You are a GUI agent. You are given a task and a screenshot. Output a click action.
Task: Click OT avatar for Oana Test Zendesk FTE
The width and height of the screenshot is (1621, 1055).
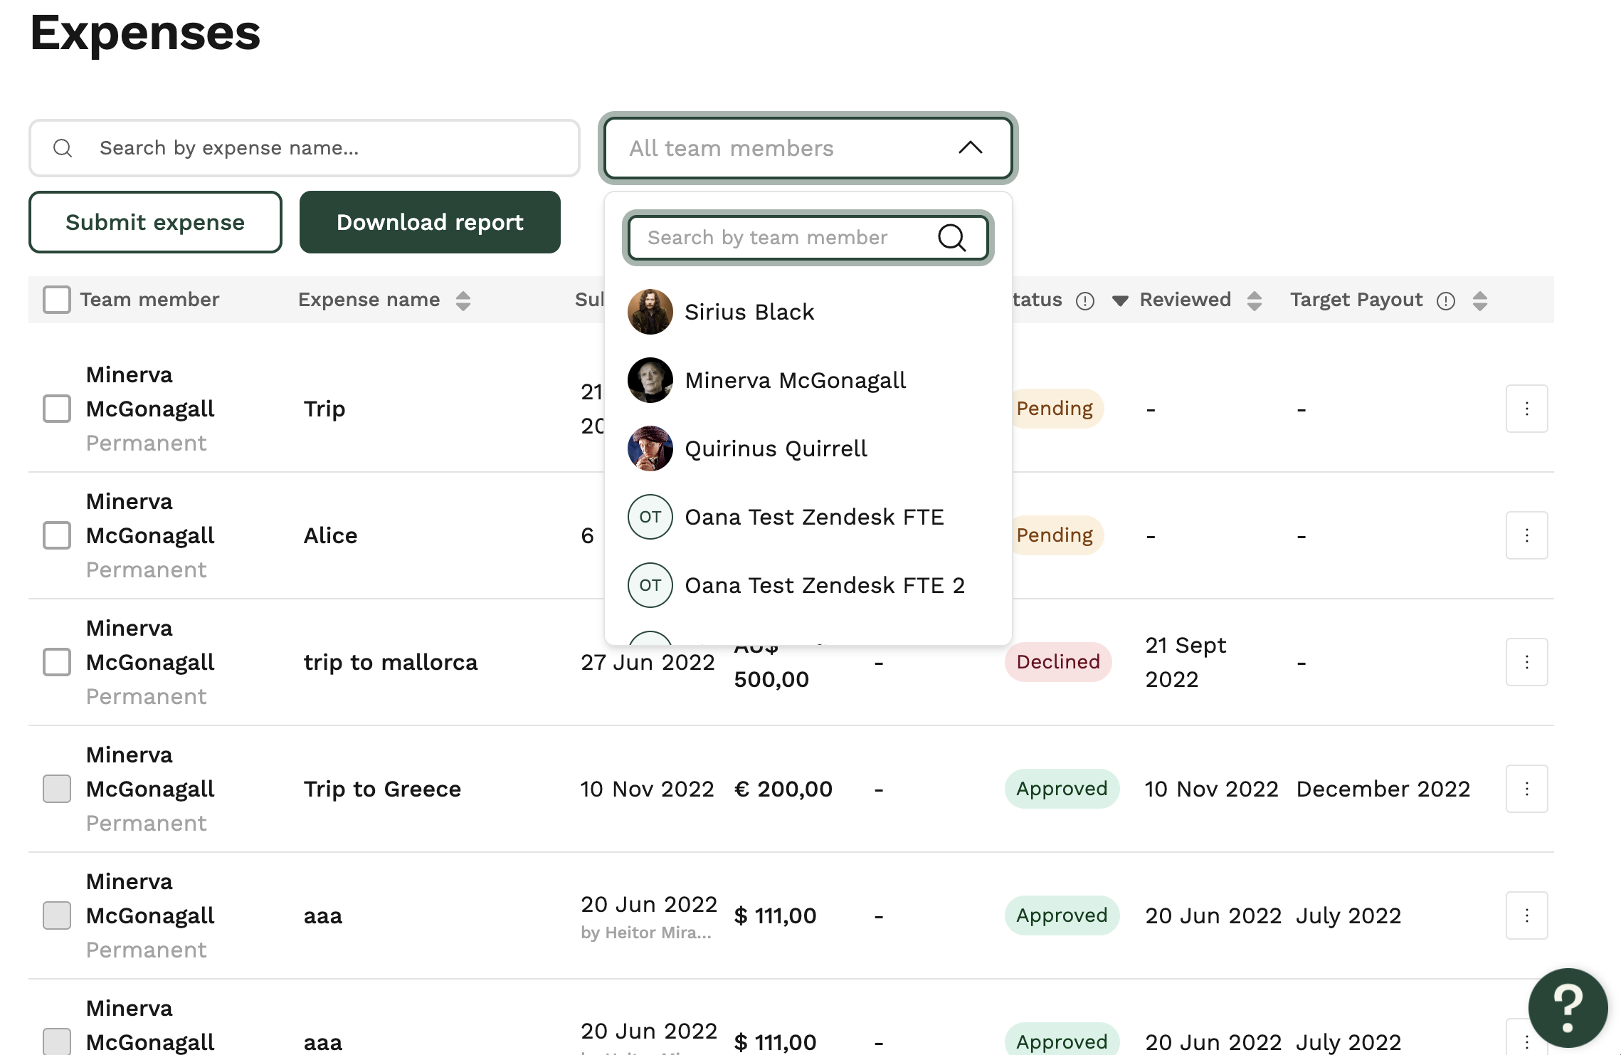pyautogui.click(x=650, y=517)
